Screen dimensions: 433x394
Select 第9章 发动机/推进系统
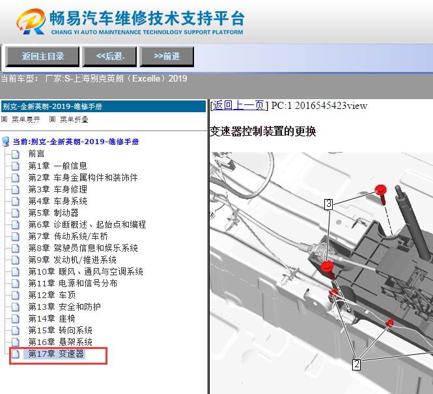(72, 260)
